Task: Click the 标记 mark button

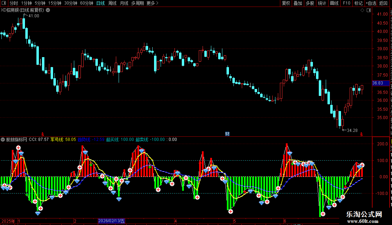Action: click(358, 3)
